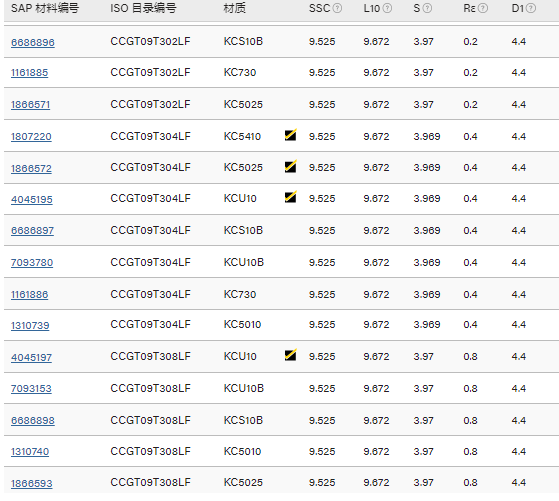This screenshot has height=501, width=559.
Task: Open material link 1310739
Action: (x=30, y=326)
